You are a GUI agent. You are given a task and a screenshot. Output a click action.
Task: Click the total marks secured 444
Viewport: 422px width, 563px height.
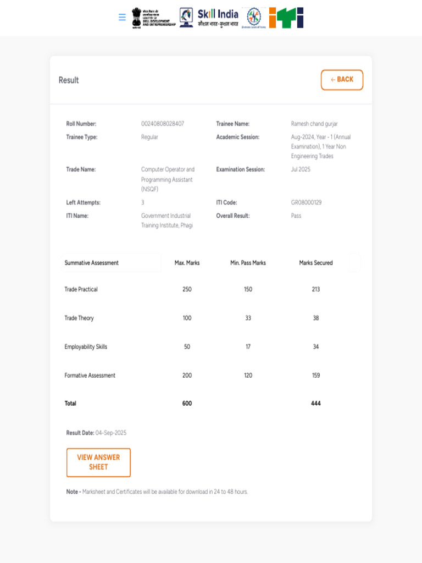[x=316, y=404]
